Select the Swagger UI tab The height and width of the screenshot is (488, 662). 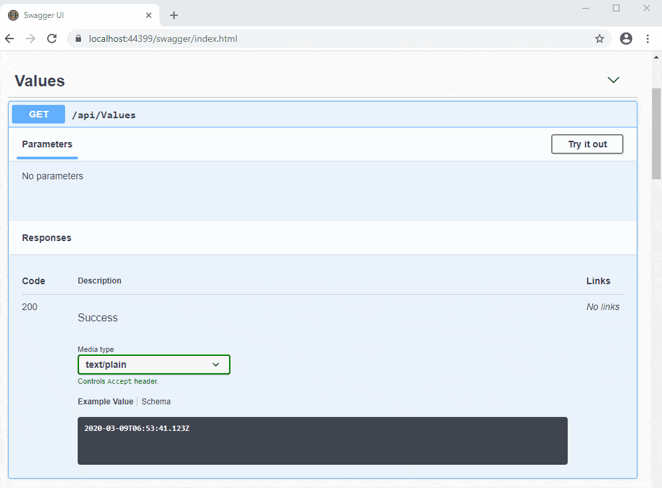click(80, 15)
